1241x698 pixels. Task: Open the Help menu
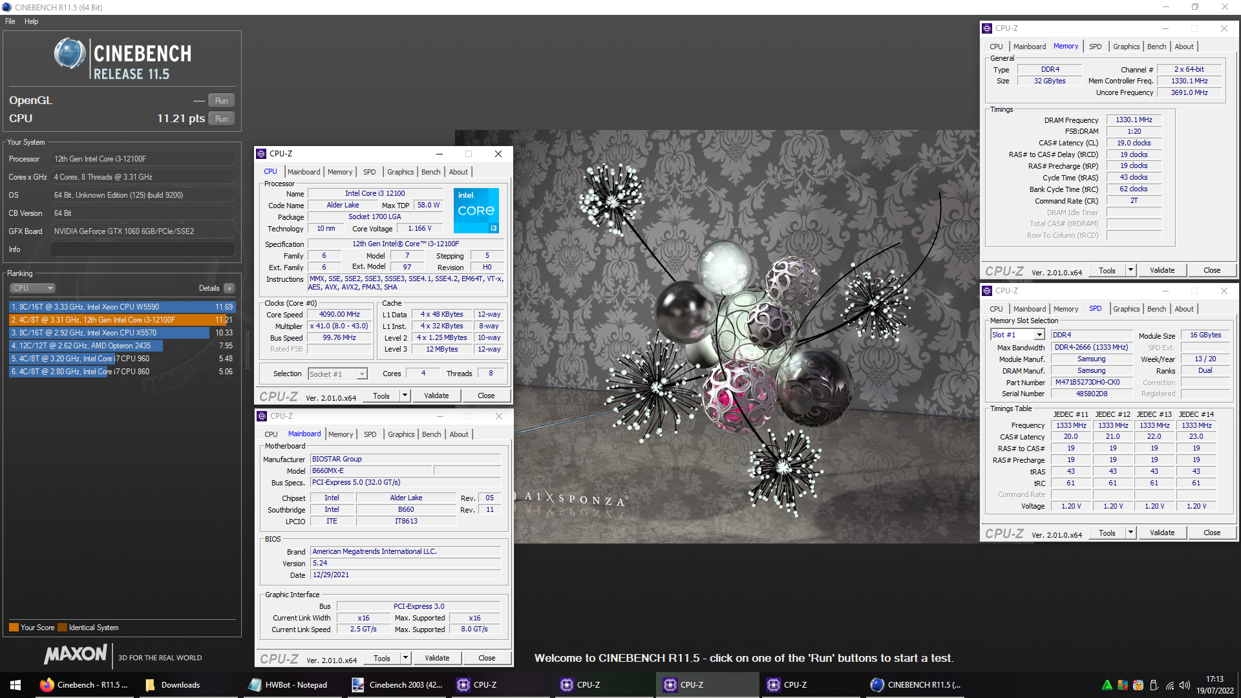[32, 21]
